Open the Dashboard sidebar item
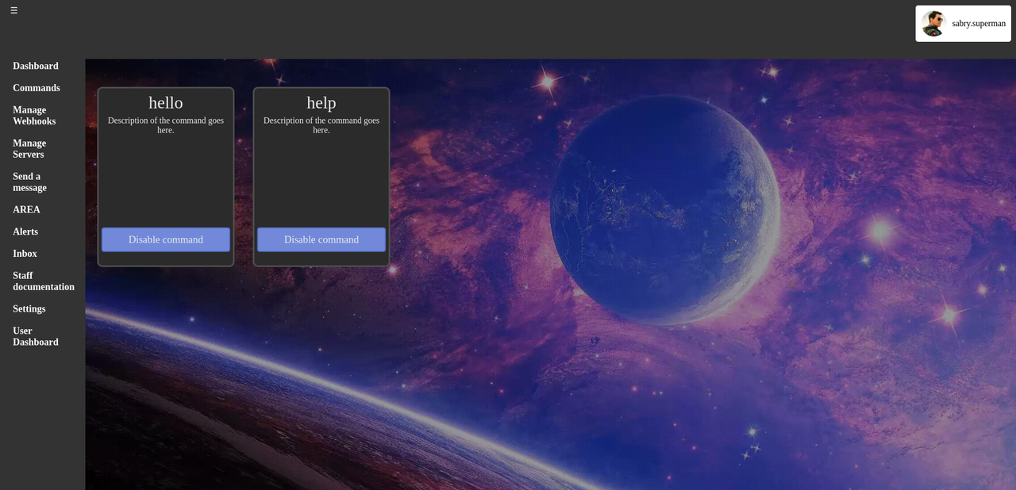This screenshot has height=490, width=1016. click(36, 66)
